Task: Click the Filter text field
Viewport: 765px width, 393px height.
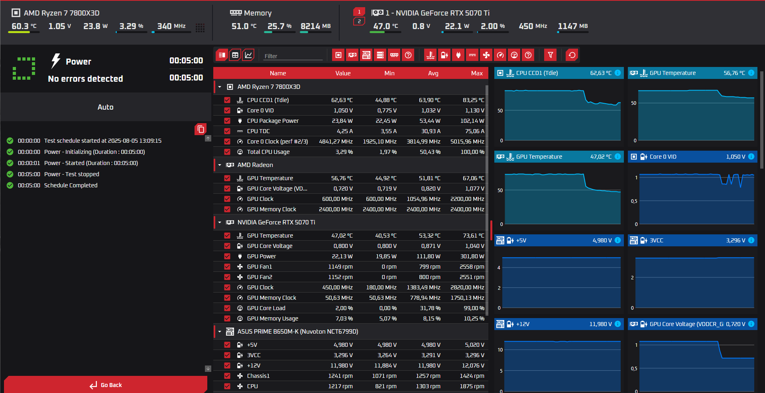Action: [x=293, y=56]
